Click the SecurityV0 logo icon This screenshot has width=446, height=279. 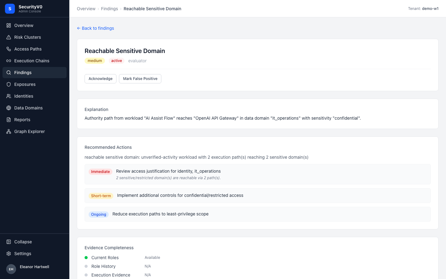[10, 9]
